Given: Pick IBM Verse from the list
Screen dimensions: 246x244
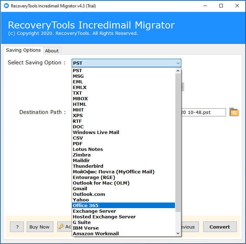Looking at the screenshot, I should click(123, 228).
